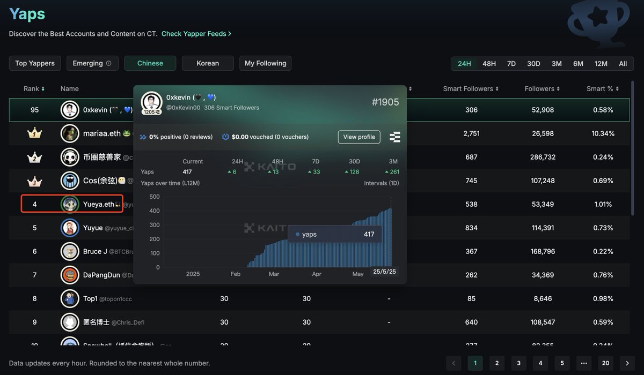Select the 7D time range
Image resolution: width=644 pixels, height=375 pixels.
pos(511,63)
